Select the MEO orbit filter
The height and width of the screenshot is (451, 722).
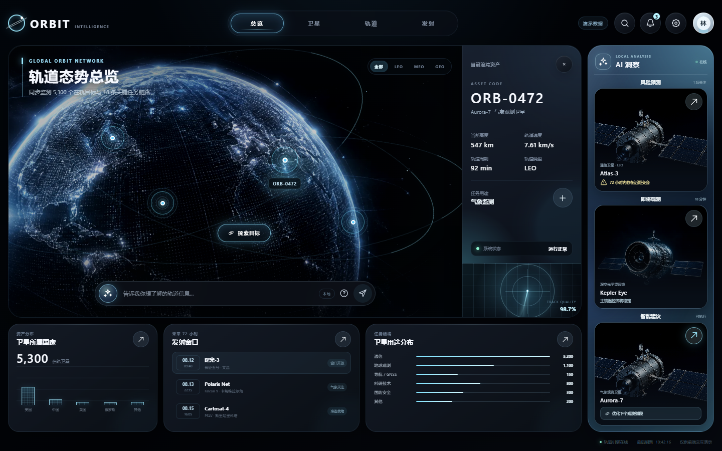click(x=419, y=67)
